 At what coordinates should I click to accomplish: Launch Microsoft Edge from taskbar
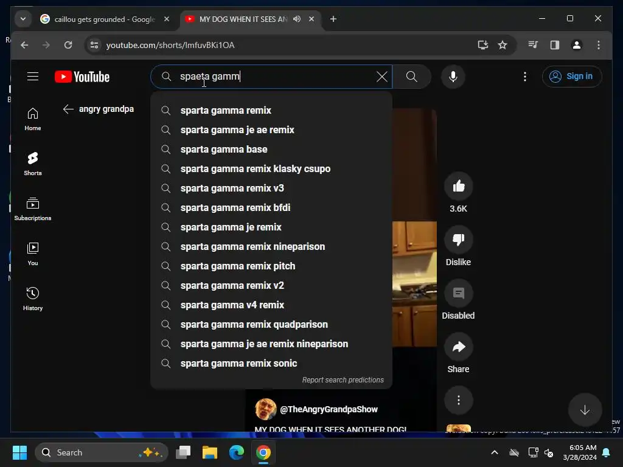(237, 452)
